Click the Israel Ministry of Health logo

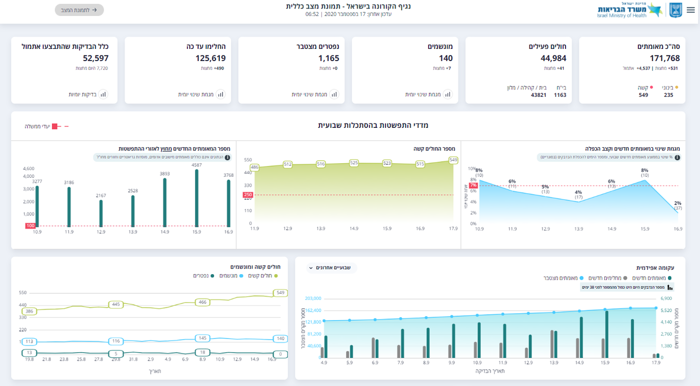click(x=629, y=10)
